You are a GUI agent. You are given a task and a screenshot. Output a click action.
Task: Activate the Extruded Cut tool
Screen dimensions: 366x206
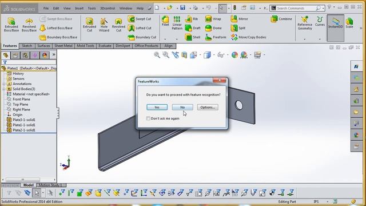pyautogui.click(x=89, y=25)
